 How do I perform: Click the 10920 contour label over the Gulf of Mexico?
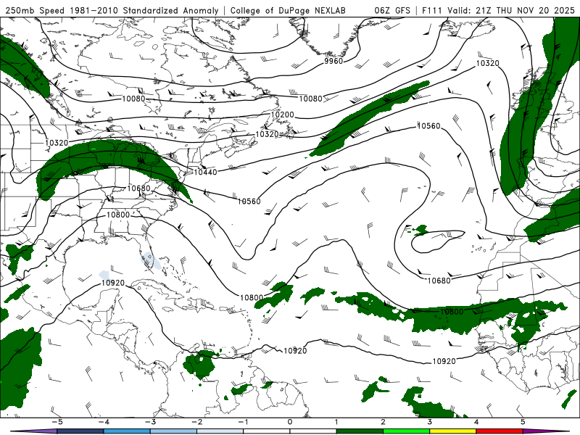point(113,283)
